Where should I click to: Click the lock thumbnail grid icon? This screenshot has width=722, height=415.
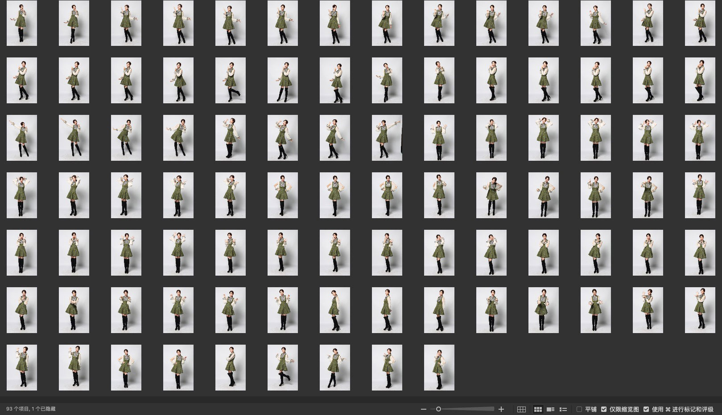521,409
